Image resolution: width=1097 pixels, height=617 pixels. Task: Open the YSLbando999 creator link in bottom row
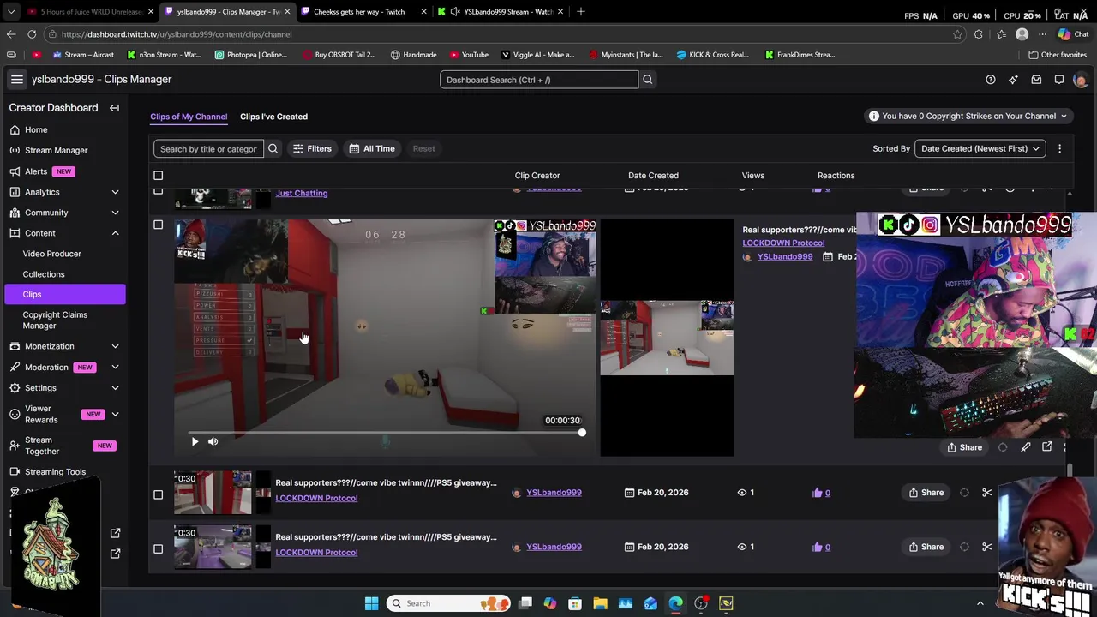click(x=554, y=547)
